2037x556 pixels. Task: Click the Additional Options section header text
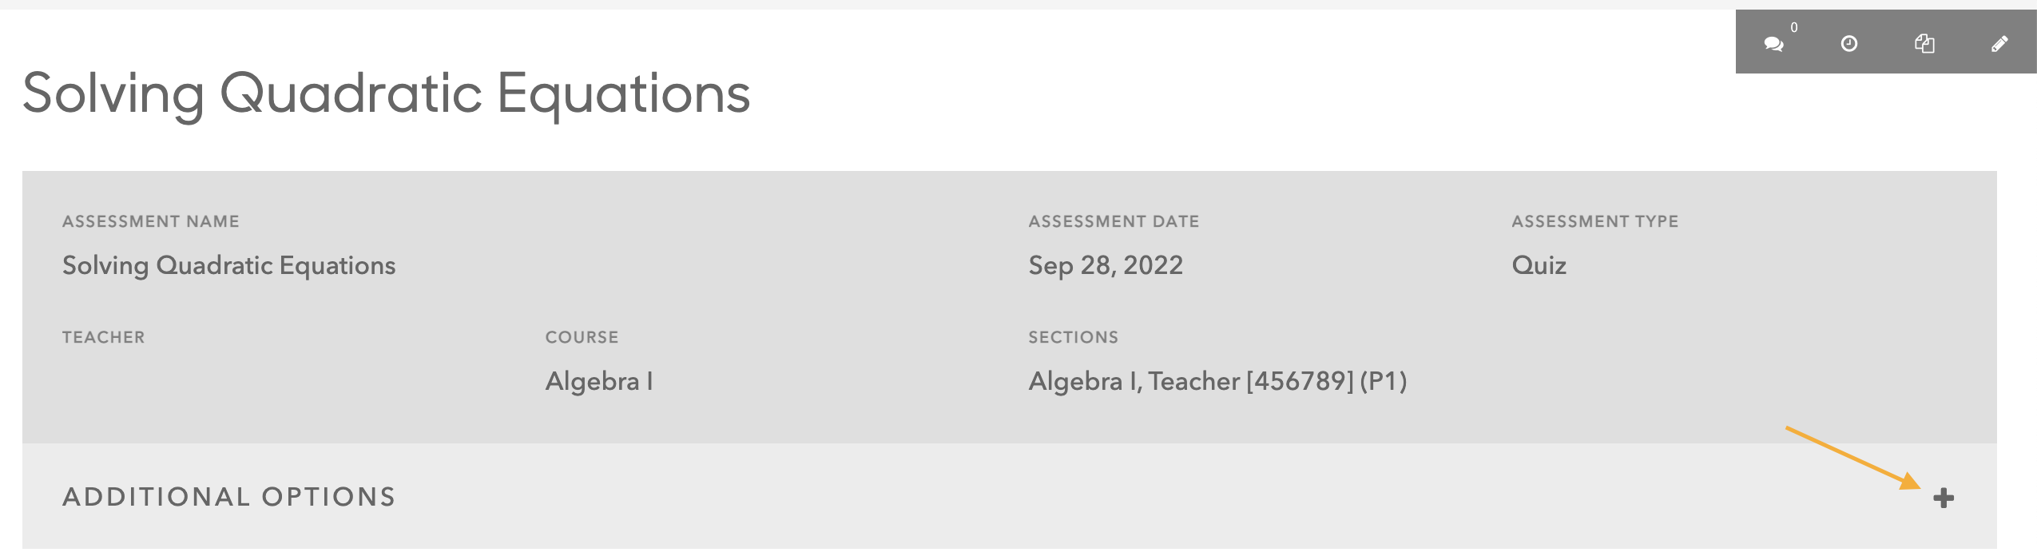(229, 497)
